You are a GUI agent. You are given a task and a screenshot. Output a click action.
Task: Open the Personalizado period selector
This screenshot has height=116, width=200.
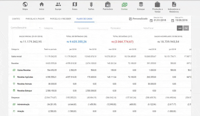pos(138,19)
